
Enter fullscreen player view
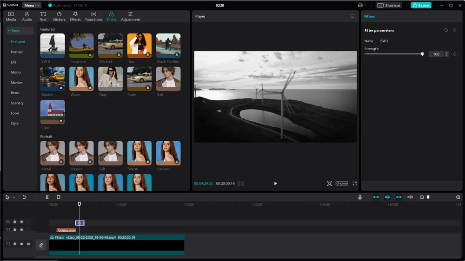(x=355, y=183)
